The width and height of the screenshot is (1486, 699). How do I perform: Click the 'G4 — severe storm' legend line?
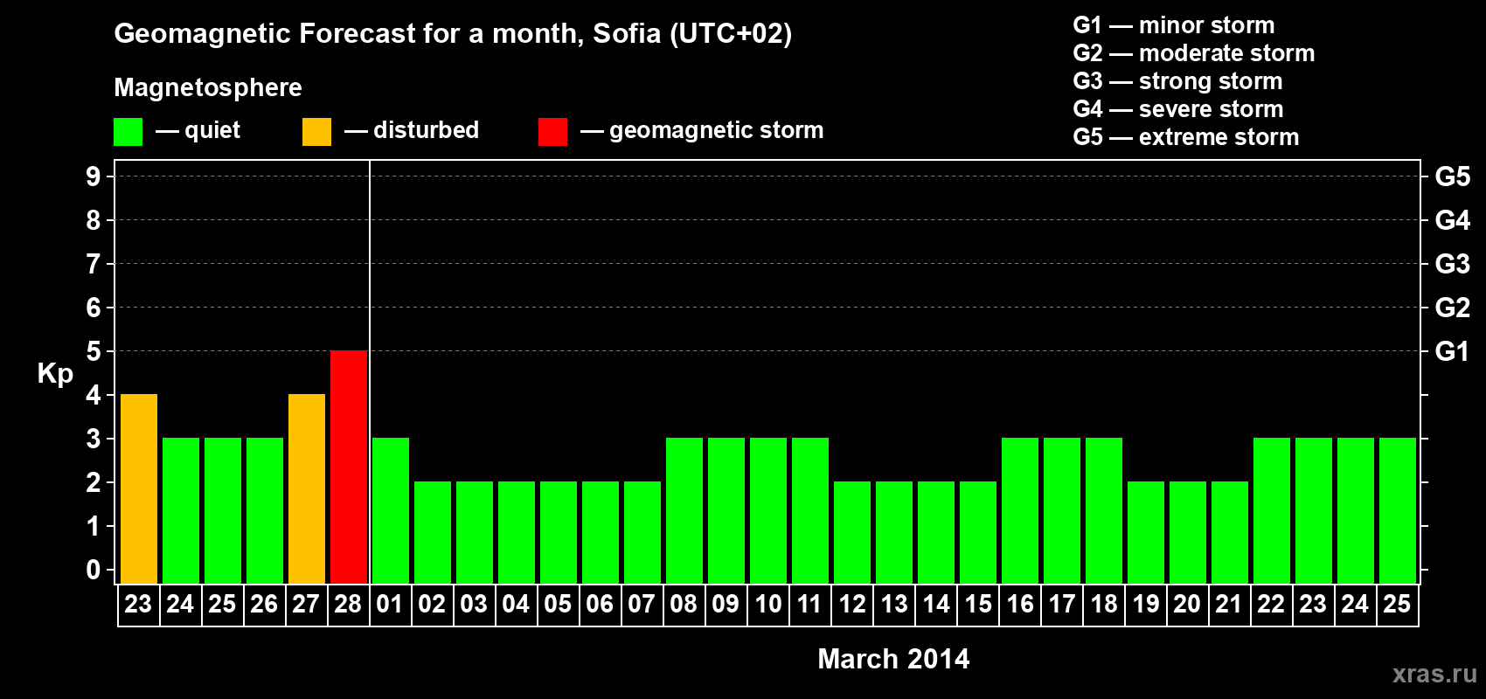(x=1177, y=109)
